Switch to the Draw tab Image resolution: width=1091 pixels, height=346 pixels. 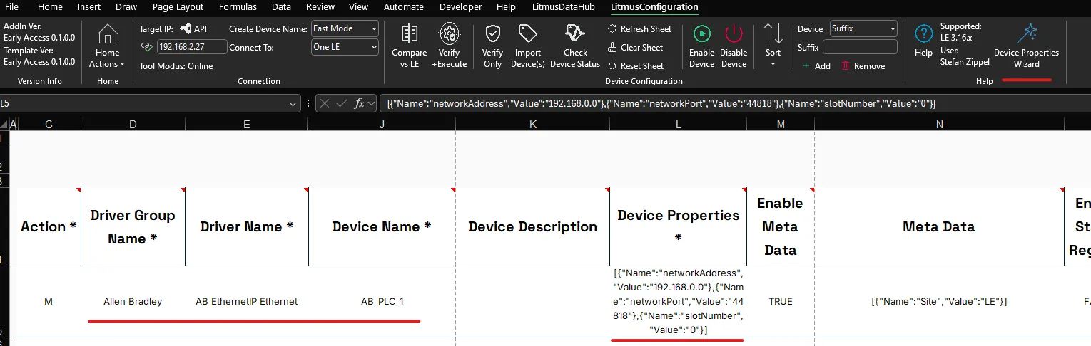[126, 7]
